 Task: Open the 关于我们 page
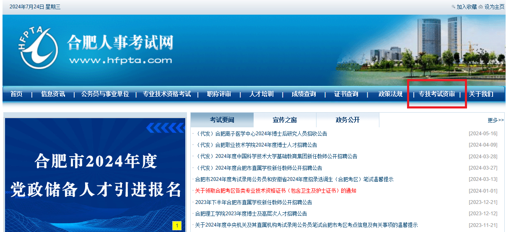[x=481, y=94]
